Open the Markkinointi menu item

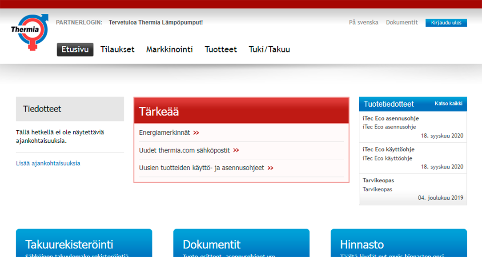coord(169,49)
